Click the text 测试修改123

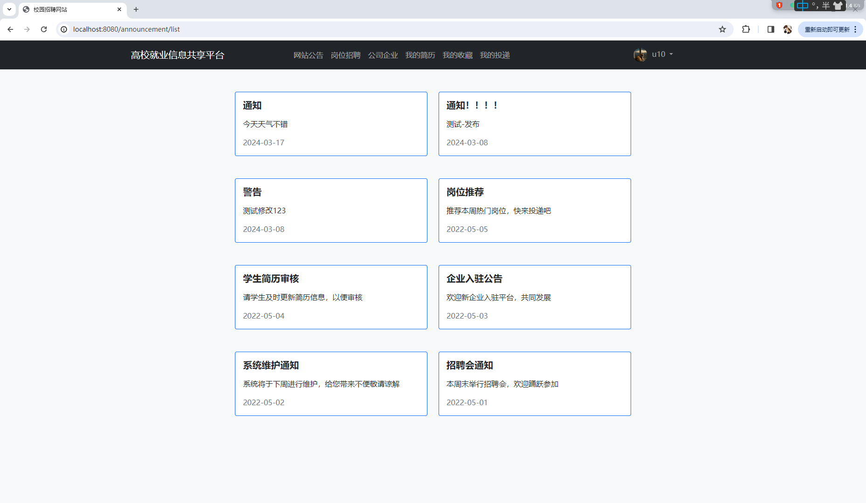[x=264, y=211]
